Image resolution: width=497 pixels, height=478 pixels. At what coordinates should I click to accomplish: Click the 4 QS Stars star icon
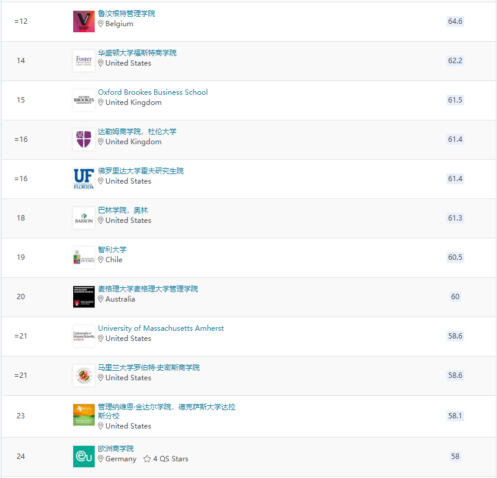[147, 459]
